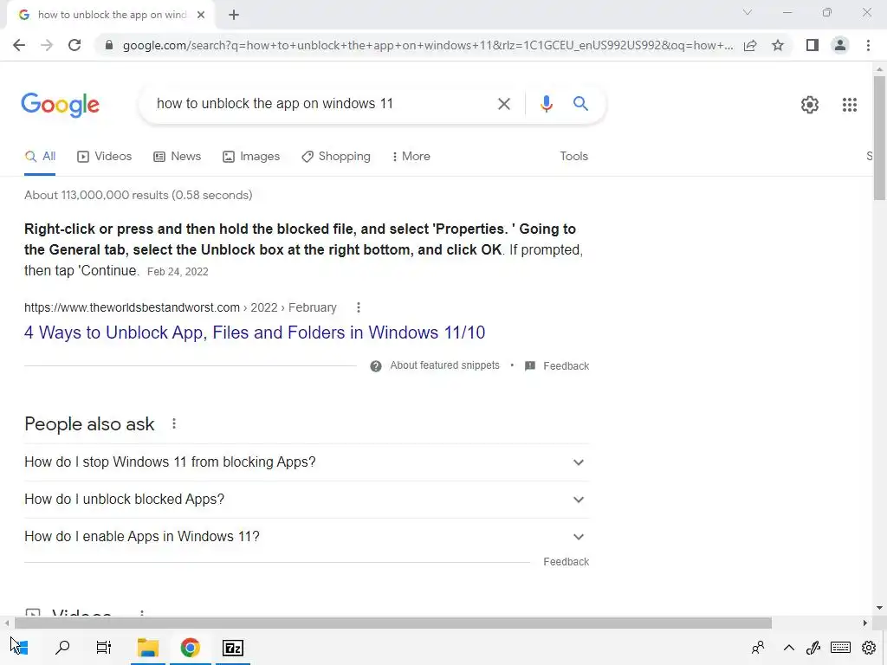Open a new tab with the plus button
The image size is (887, 665).
click(234, 16)
